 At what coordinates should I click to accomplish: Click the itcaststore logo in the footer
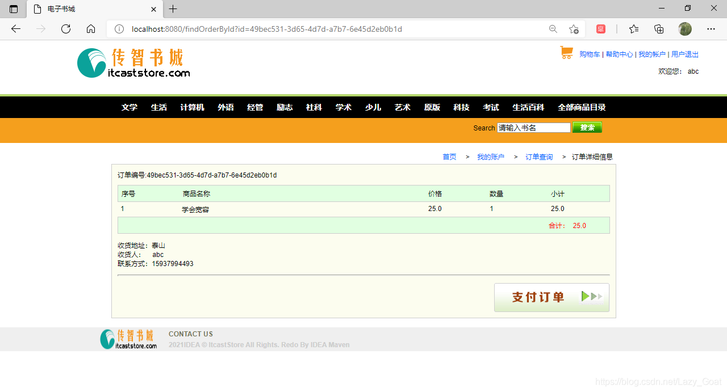(x=128, y=339)
